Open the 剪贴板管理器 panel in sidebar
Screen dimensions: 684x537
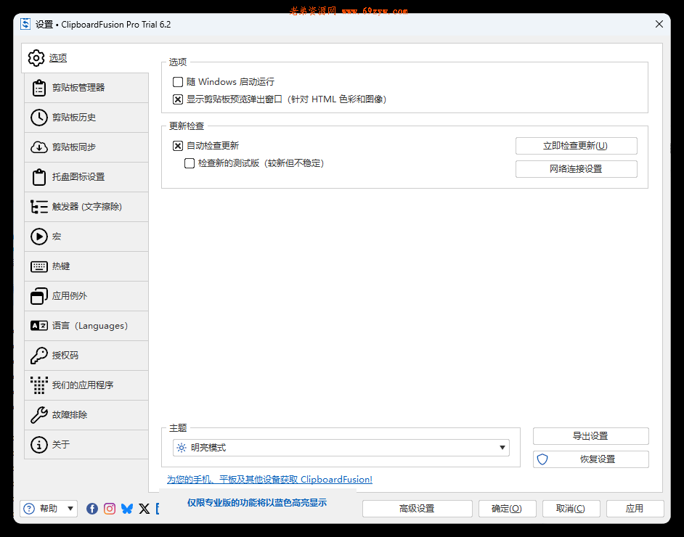65,87
